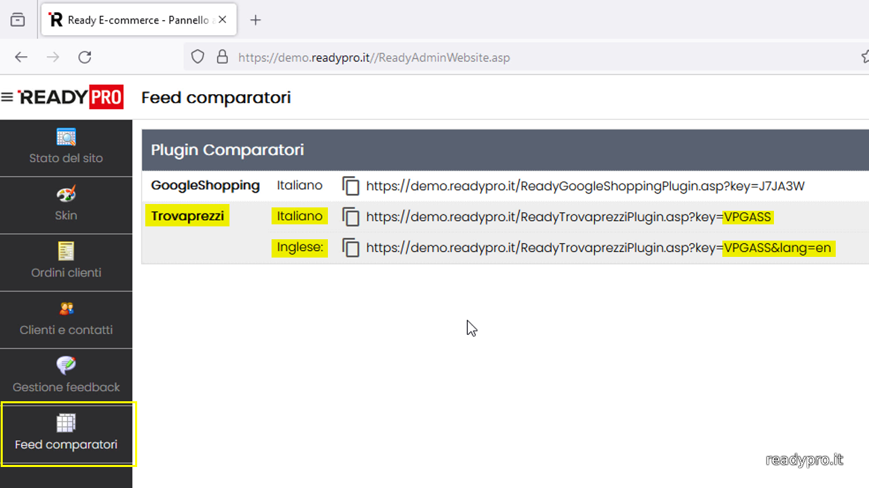869x488 pixels.
Task: Select the Ready E-commerce browser tab
Action: coord(138,20)
